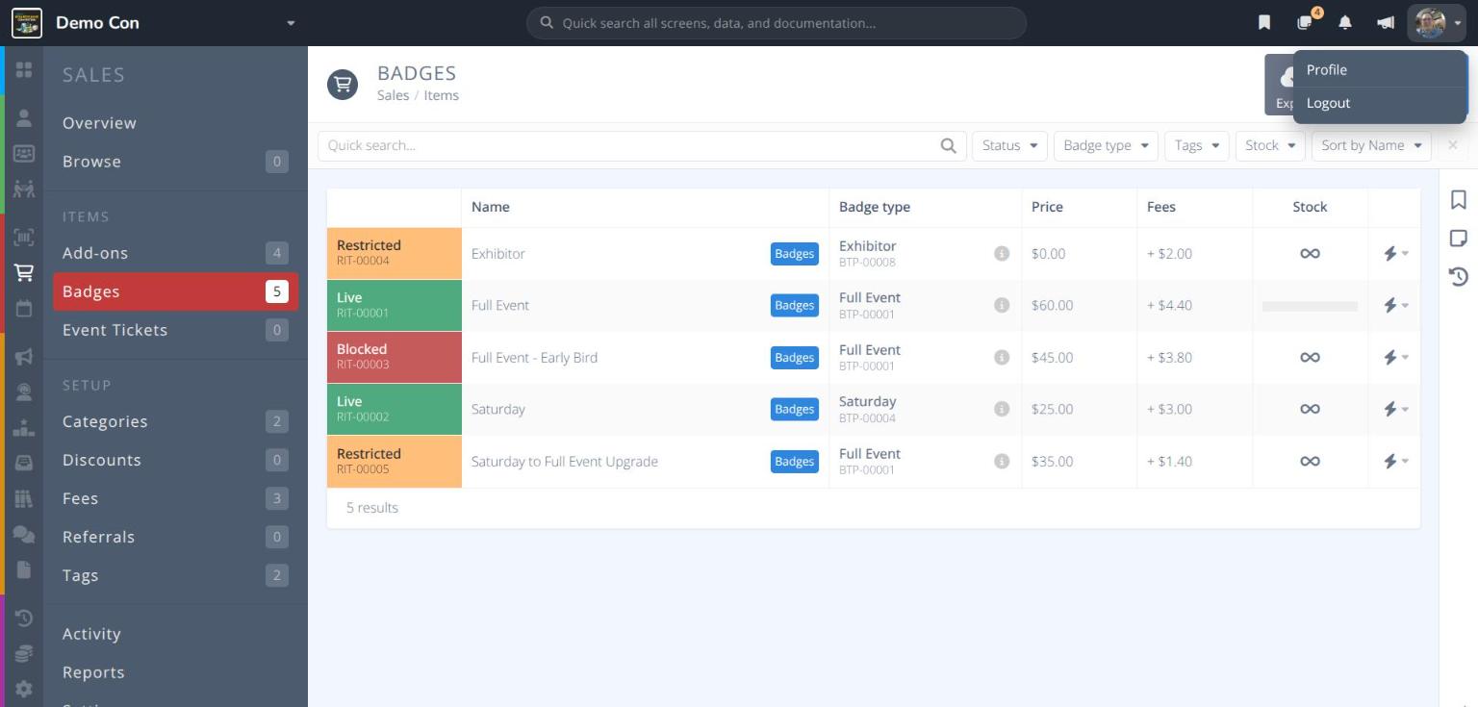This screenshot has width=1478, height=707.
Task: Open Event Tickets in the sidebar
Action: tap(175, 330)
